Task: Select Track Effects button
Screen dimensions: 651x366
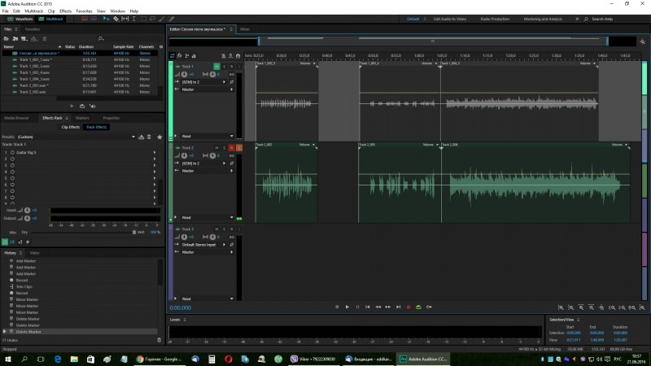Action: (x=96, y=127)
